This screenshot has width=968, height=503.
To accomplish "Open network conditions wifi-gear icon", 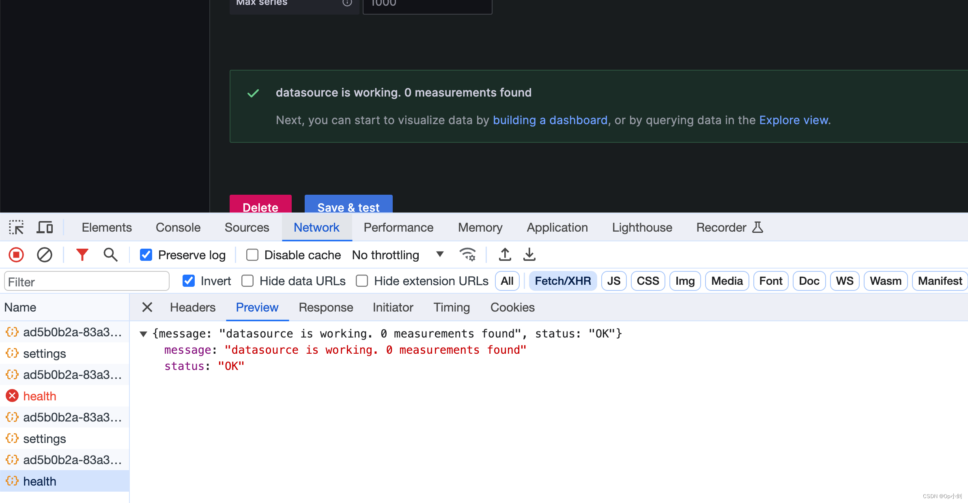I will [467, 255].
